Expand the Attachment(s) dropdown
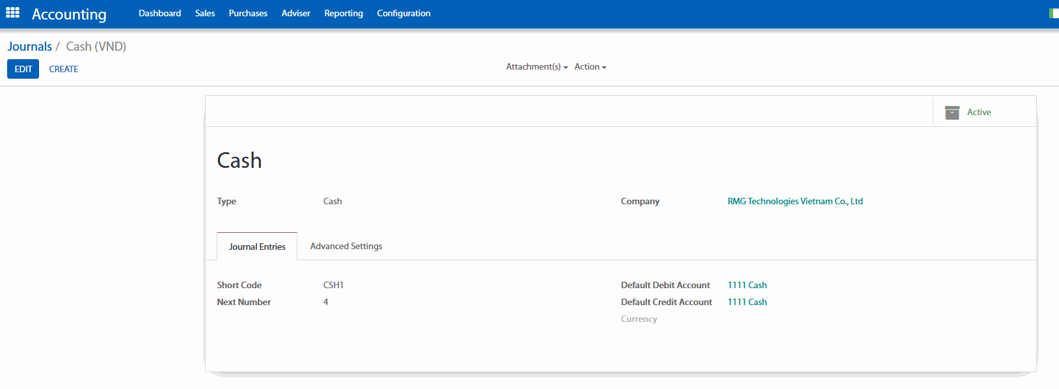This screenshot has height=389, width=1059. pyautogui.click(x=536, y=67)
